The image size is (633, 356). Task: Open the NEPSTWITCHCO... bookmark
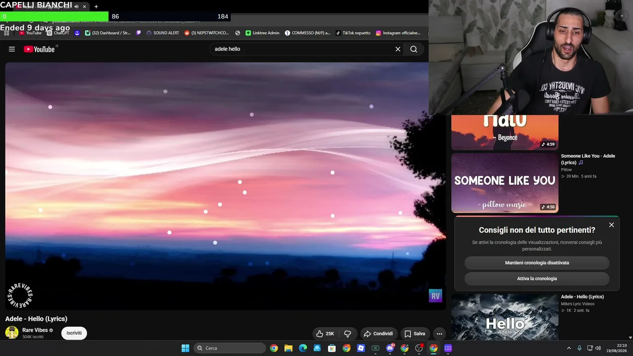(x=207, y=33)
